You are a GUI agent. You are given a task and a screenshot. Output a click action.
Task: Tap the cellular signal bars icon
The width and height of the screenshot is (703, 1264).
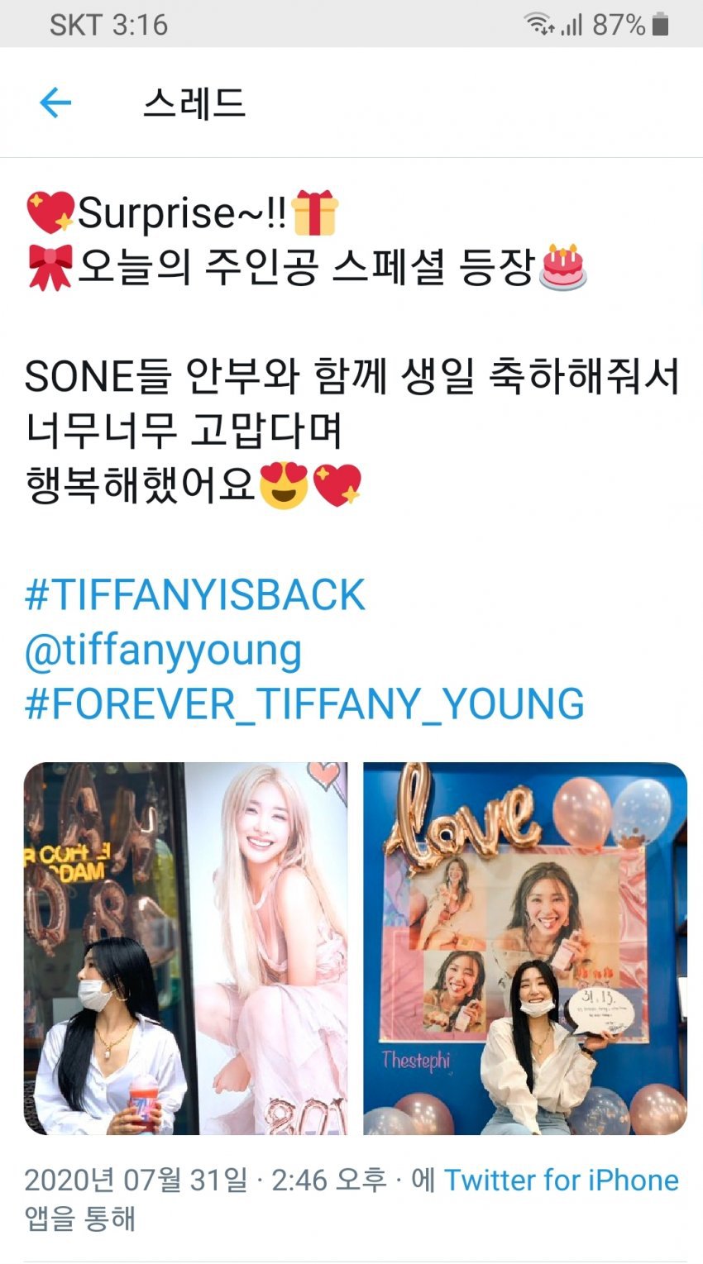[571, 25]
